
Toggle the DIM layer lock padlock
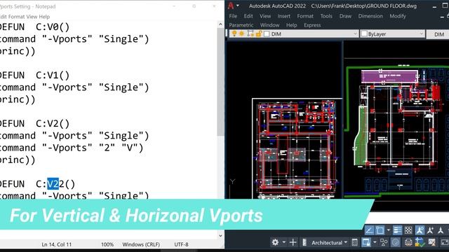pyautogui.click(x=259, y=34)
